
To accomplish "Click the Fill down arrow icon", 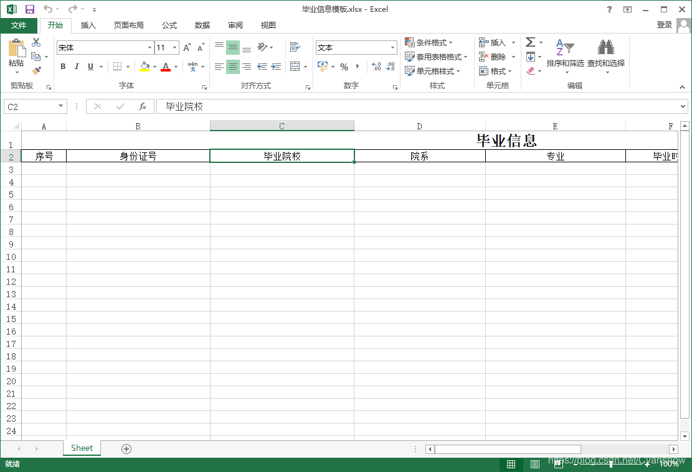I will [531, 57].
